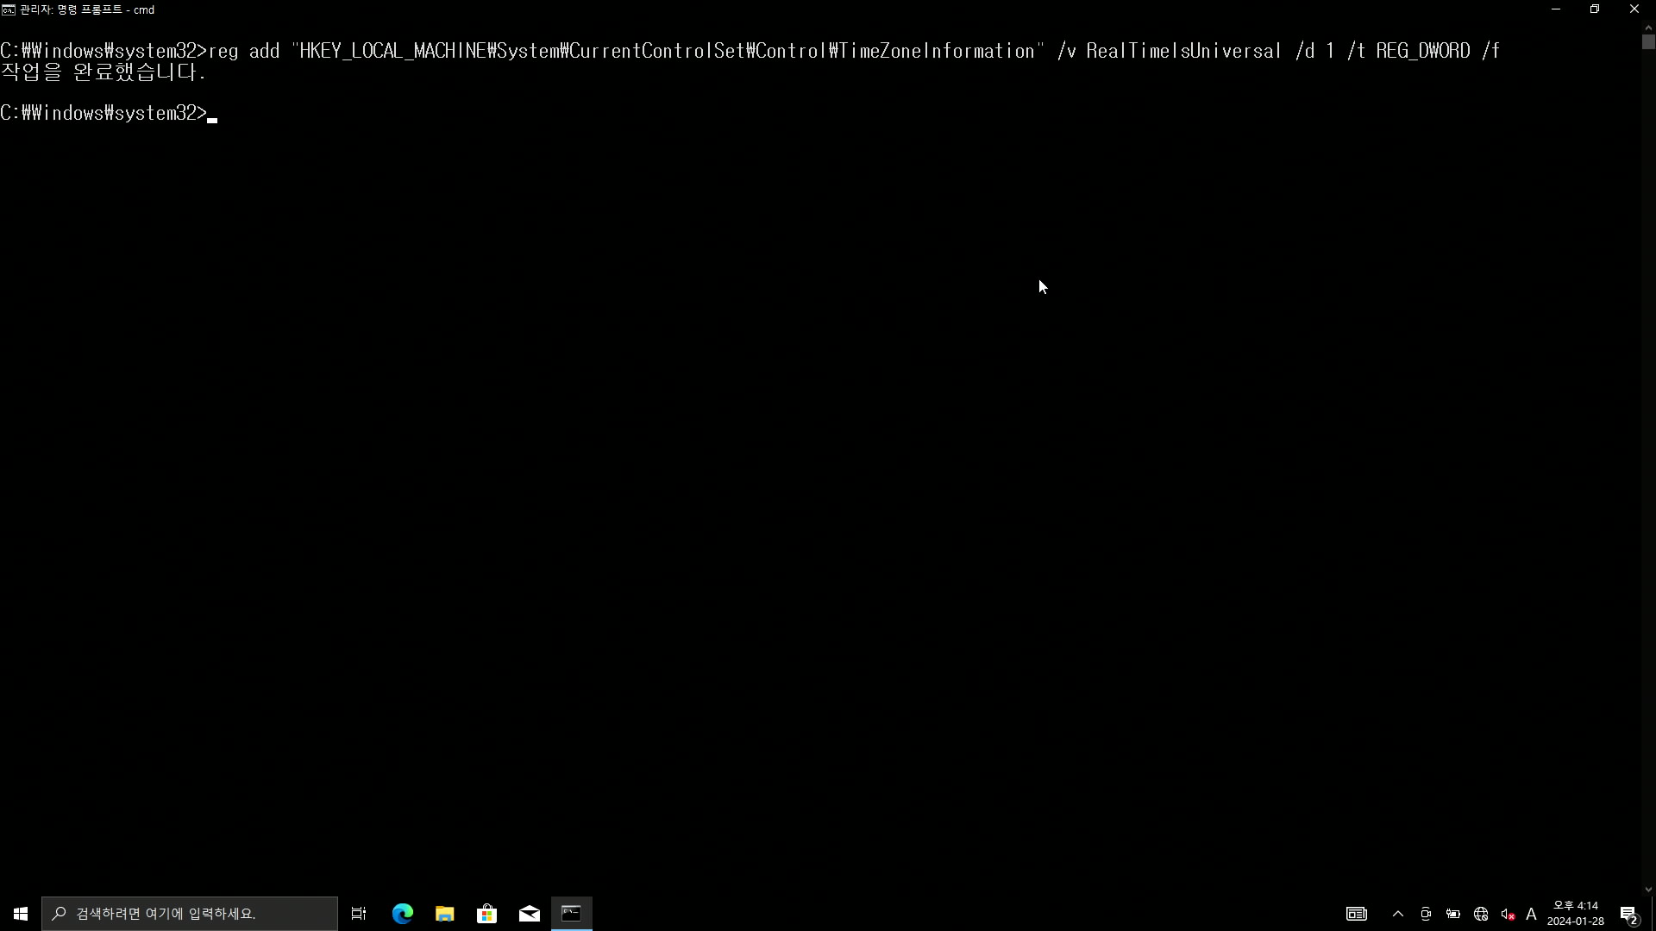Image resolution: width=1656 pixels, height=931 pixels.
Task: Click the muted volume speaker icon
Action: pyautogui.click(x=1508, y=914)
